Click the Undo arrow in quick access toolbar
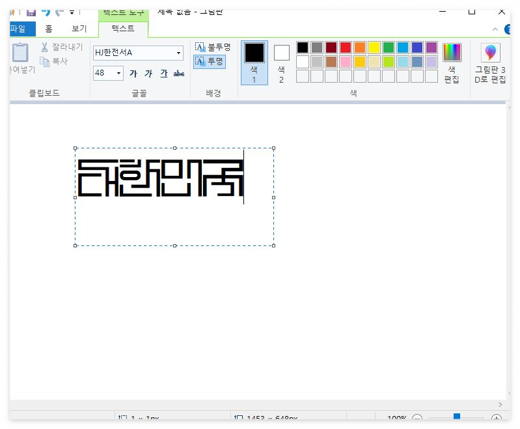Image resolution: width=520 pixels, height=429 pixels. (x=46, y=12)
